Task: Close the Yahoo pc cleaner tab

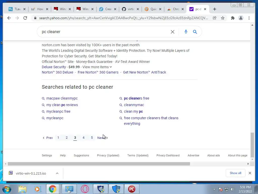Action: point(205,9)
